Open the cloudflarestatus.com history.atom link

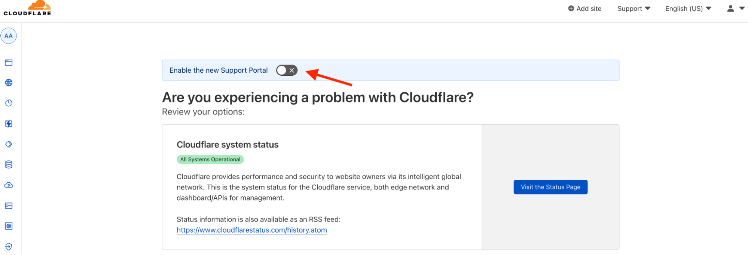pos(252,230)
